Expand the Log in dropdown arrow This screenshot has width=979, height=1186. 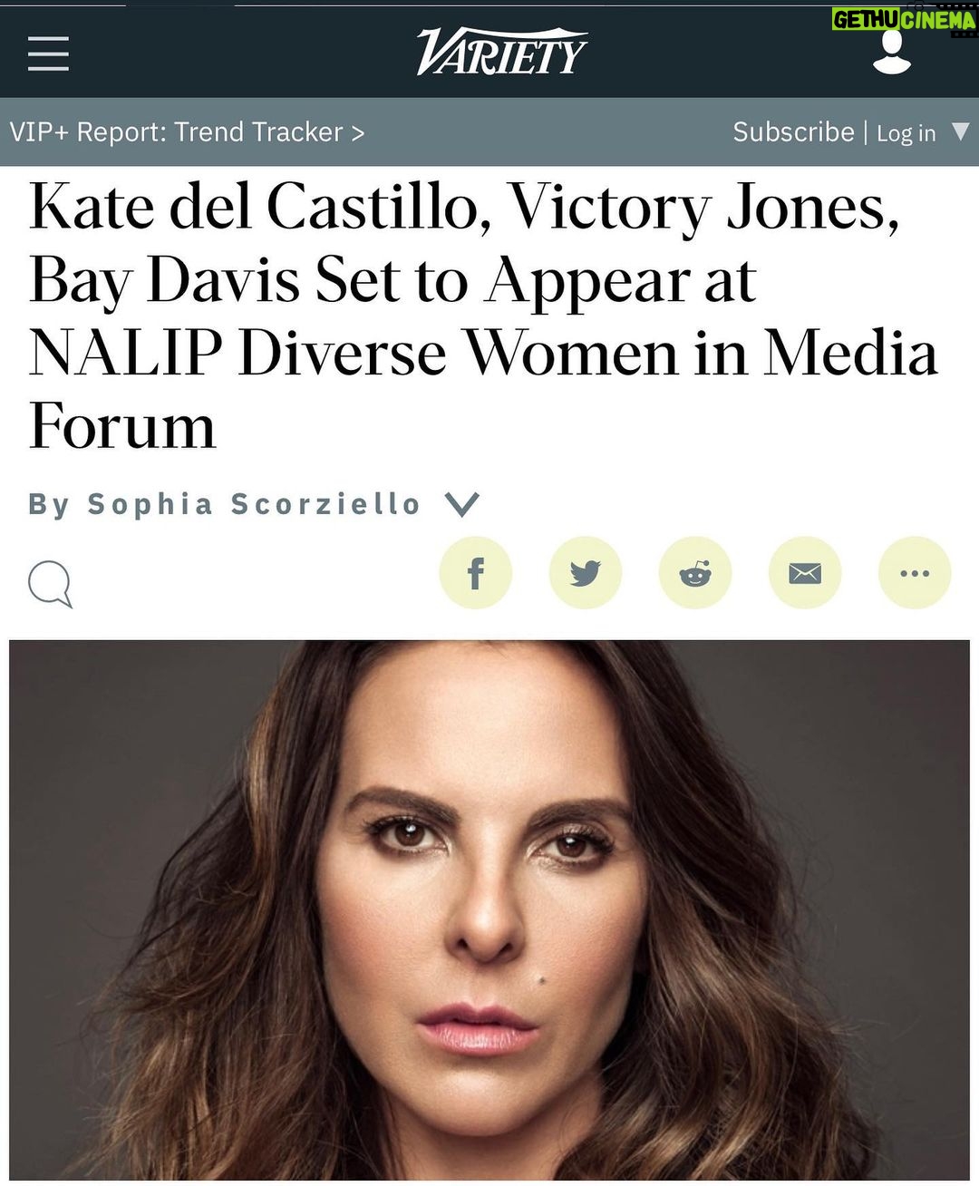961,132
